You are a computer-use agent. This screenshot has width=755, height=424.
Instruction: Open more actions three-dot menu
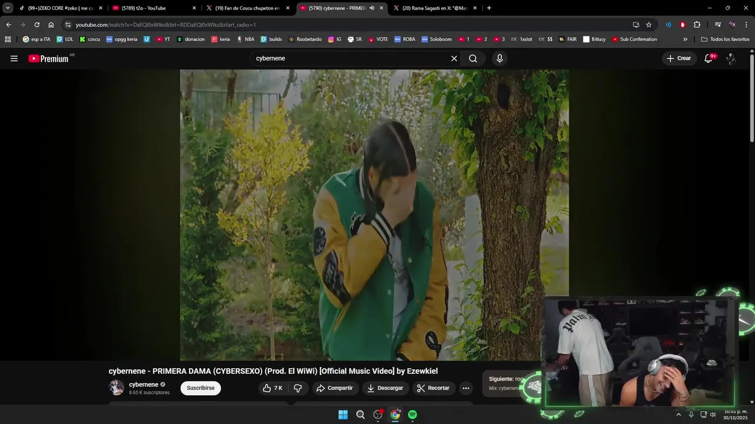pyautogui.click(x=466, y=388)
